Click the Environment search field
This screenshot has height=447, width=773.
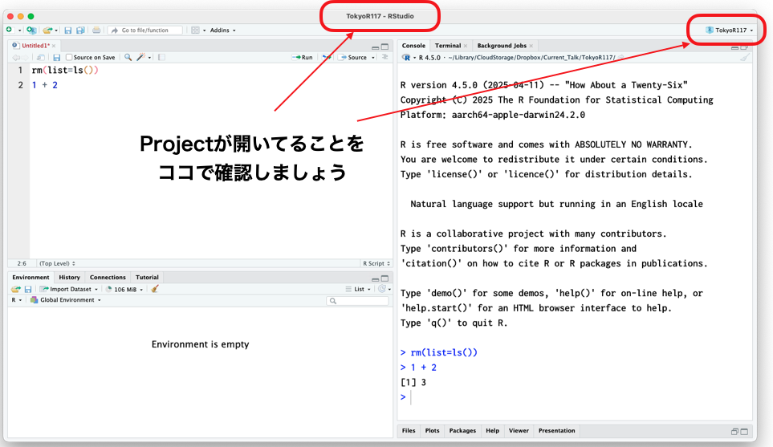coord(357,301)
